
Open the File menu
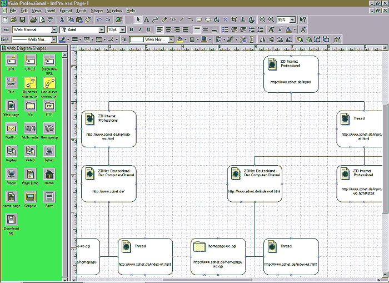point(13,11)
